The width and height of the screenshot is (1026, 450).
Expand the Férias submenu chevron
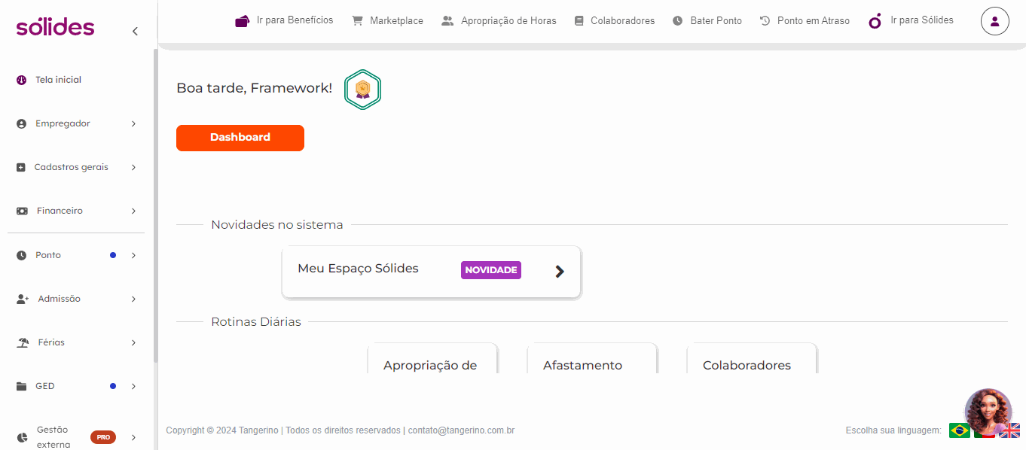[133, 342]
